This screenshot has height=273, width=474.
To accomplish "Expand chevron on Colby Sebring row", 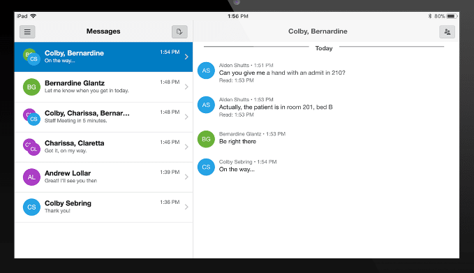I will [x=186, y=207].
